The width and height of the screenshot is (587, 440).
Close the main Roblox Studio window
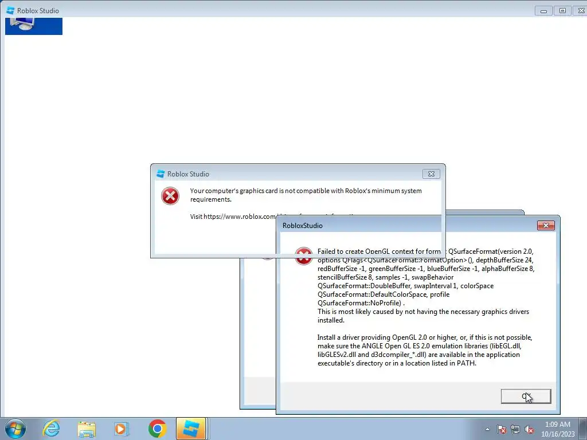tap(580, 11)
